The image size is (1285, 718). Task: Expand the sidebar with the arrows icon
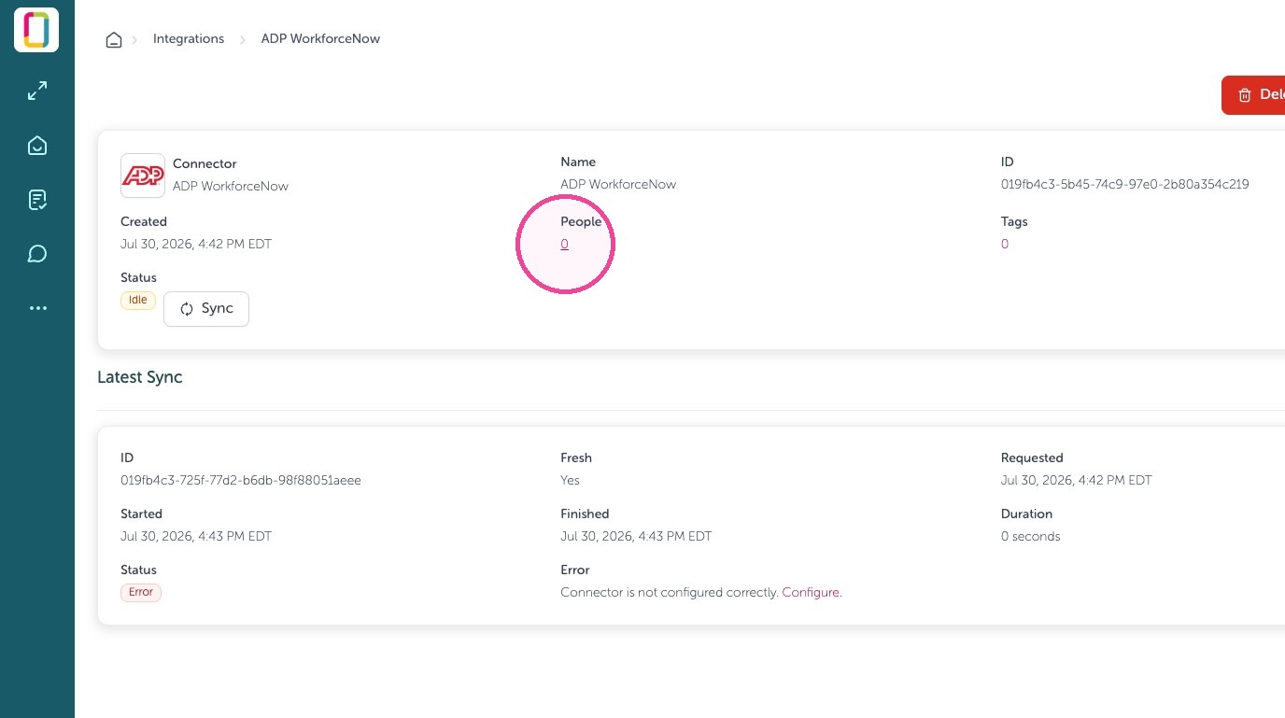(x=37, y=92)
